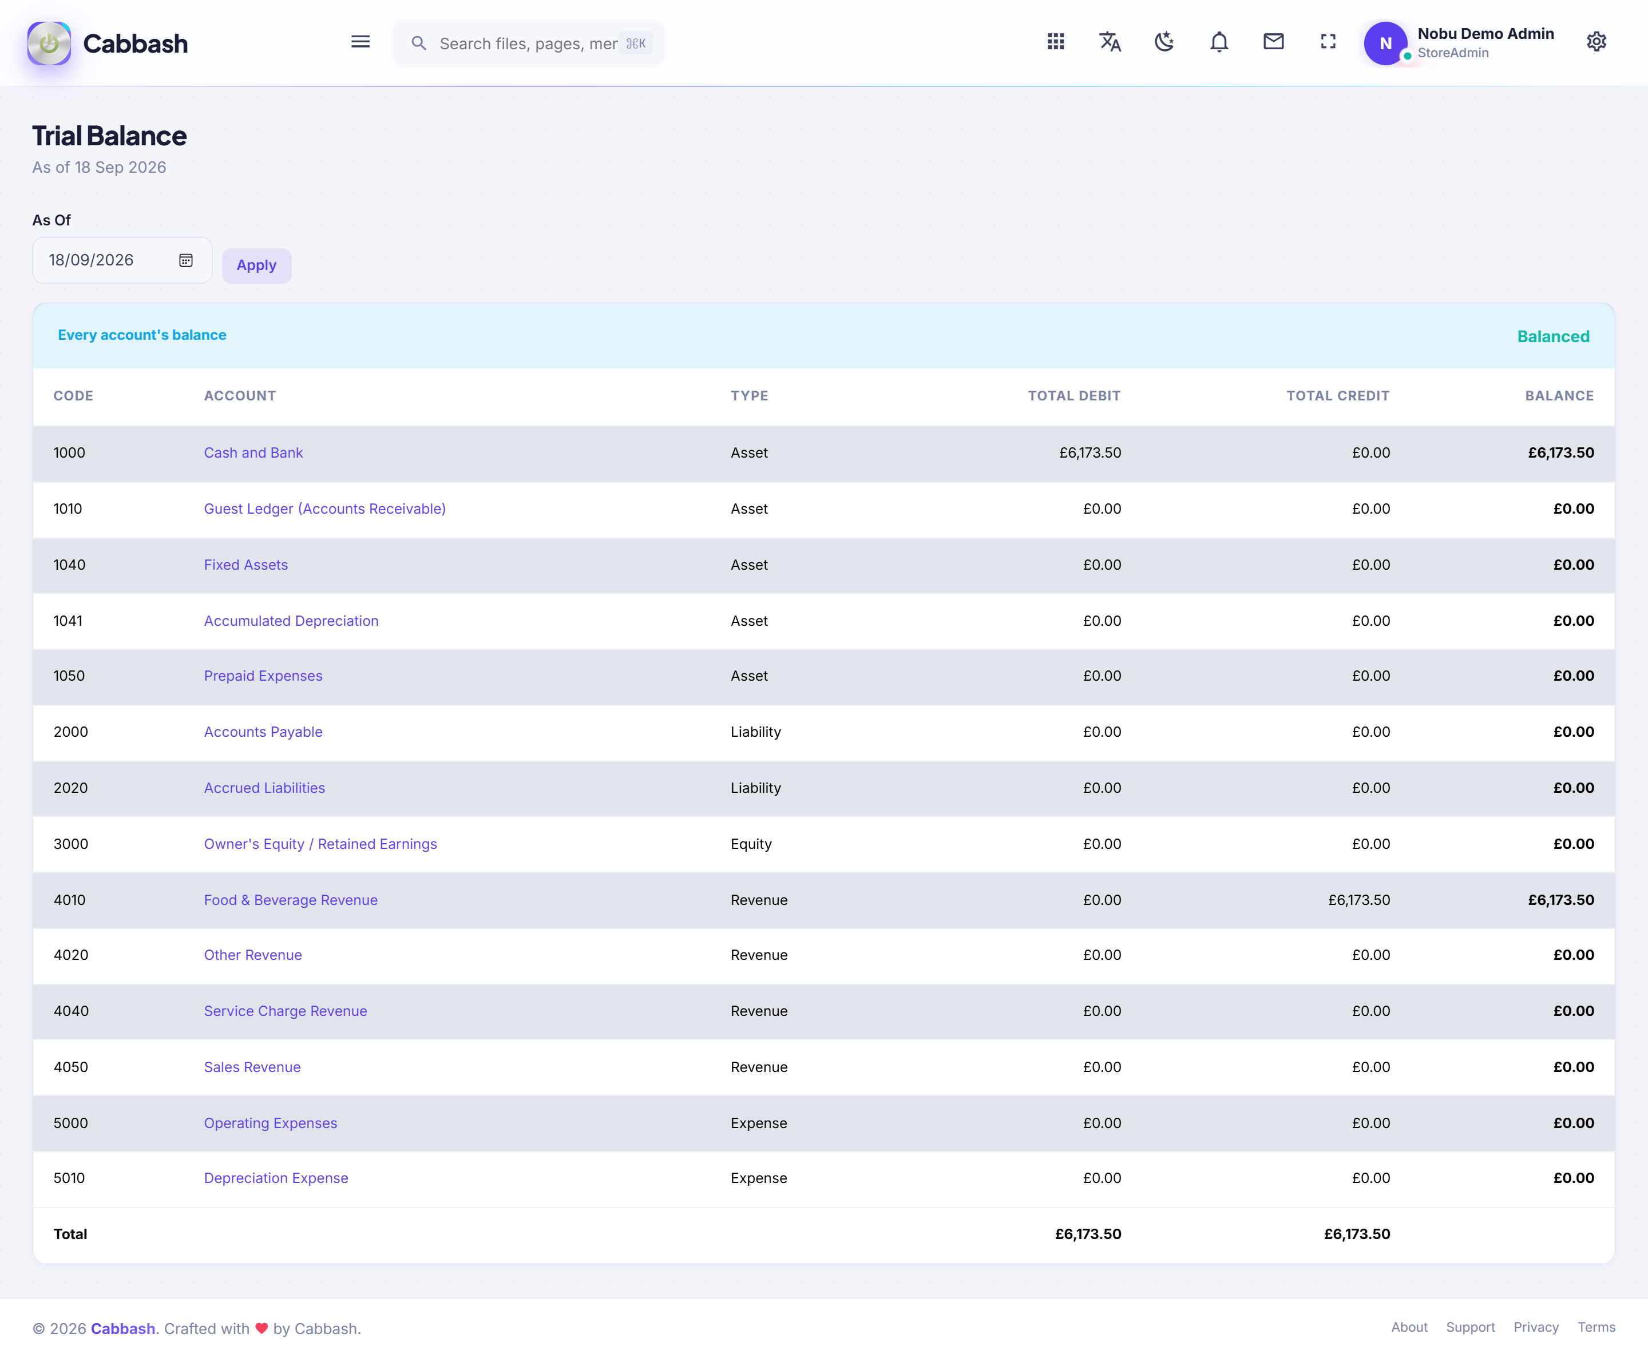Screen dimensions: 1648x1358
Task: Open the Depreciation Expense account
Action: pyautogui.click(x=275, y=1178)
